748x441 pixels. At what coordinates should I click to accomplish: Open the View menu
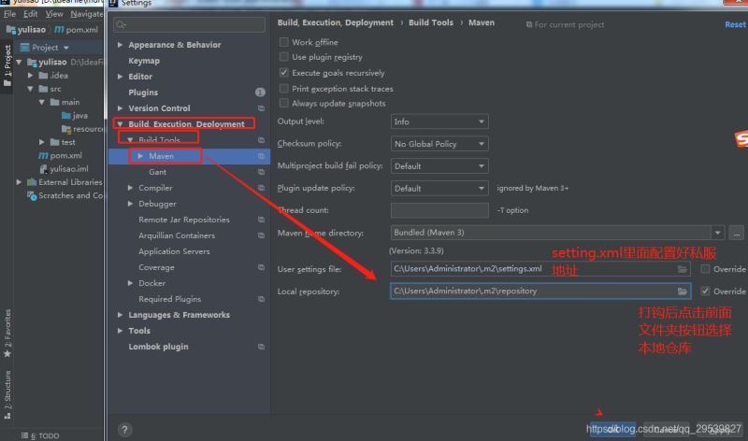54,14
